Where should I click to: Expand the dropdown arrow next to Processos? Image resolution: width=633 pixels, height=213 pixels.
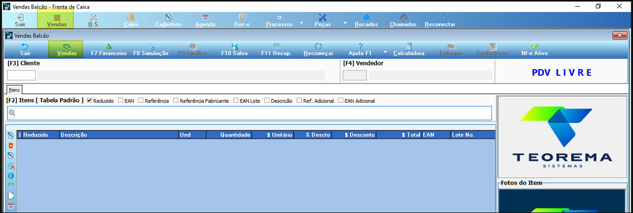click(302, 23)
